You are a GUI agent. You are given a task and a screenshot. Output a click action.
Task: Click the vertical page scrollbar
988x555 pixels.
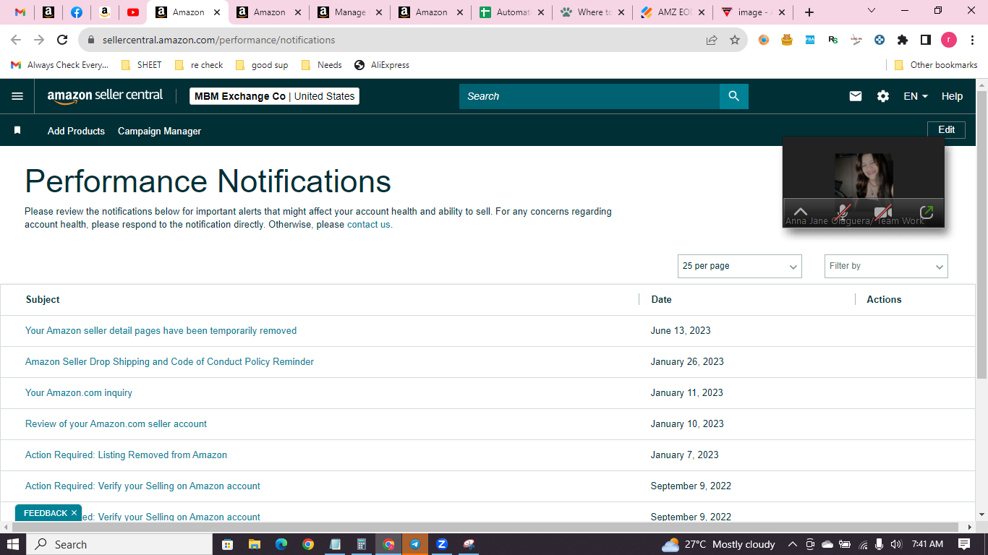[981, 235]
